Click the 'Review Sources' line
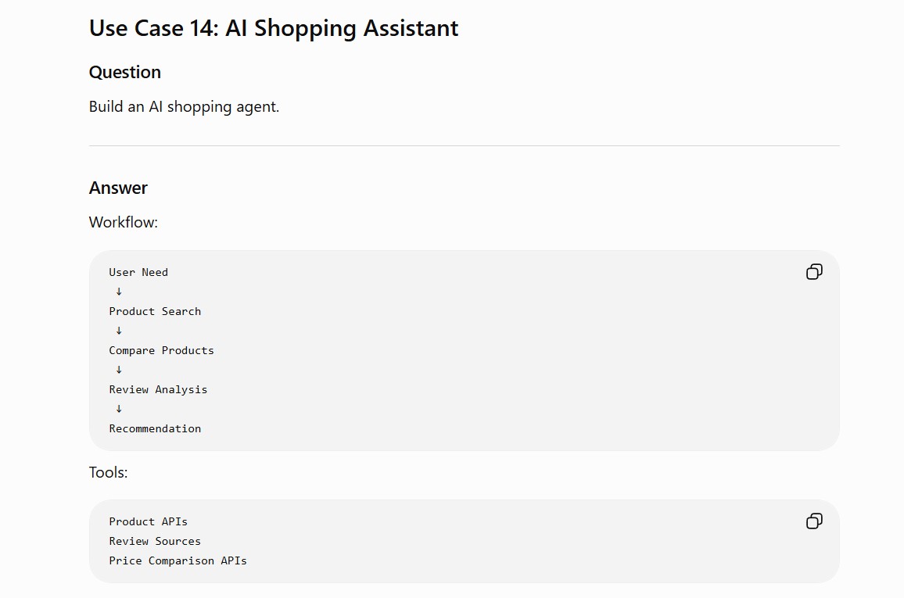This screenshot has height=598, width=904. (x=155, y=541)
